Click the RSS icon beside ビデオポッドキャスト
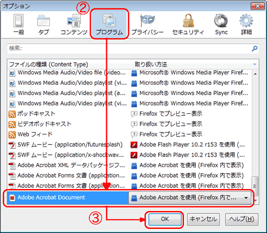 click(x=12, y=125)
